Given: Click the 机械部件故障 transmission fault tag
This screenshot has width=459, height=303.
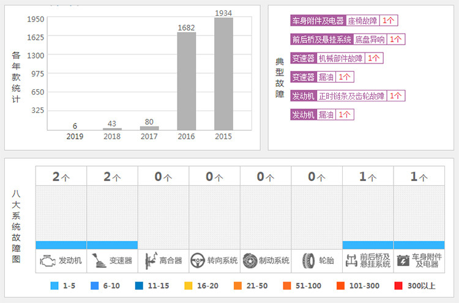Looking at the screenshot, I should tap(340, 58).
